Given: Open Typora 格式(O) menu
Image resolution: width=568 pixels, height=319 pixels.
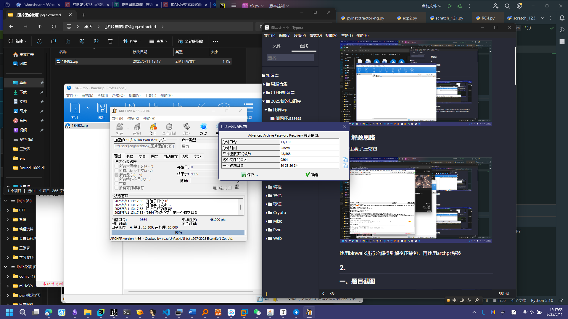Looking at the screenshot, I should (x=316, y=35).
